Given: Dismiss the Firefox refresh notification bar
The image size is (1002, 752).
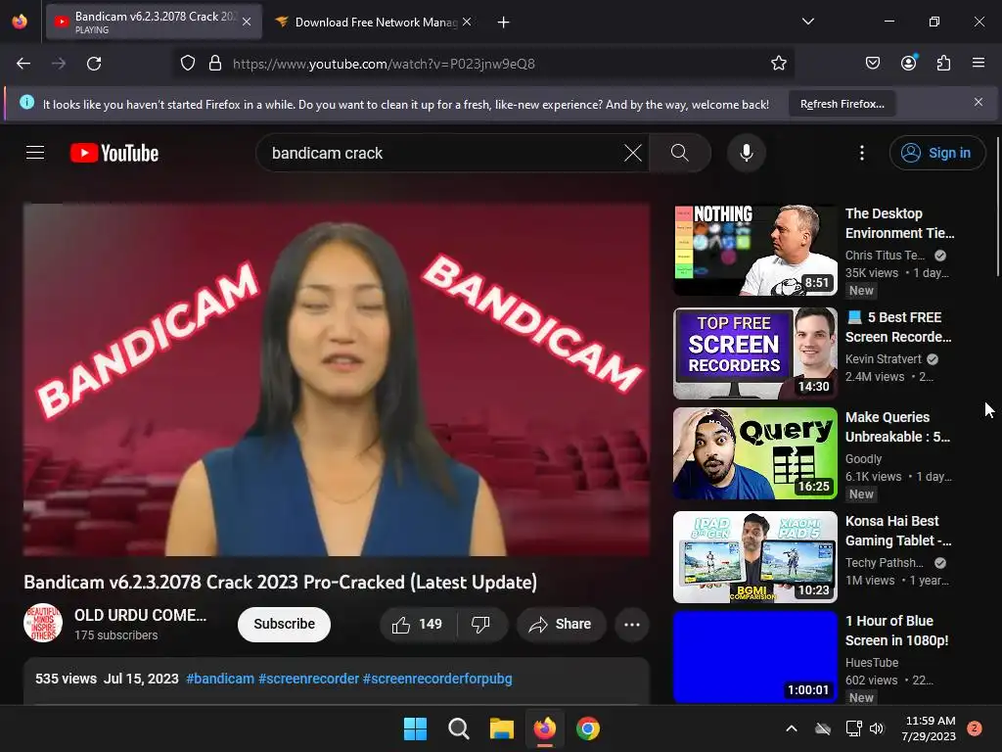Looking at the screenshot, I should tap(978, 102).
